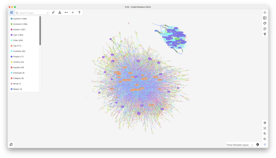Select the table view icon
The height and width of the screenshot is (158, 276).
point(265,18)
